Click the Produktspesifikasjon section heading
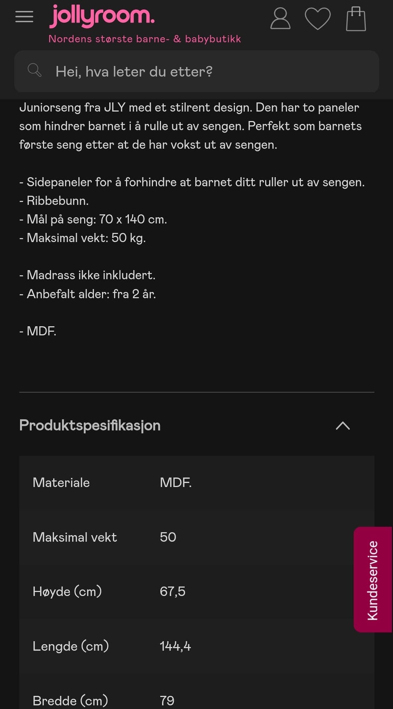This screenshot has height=709, width=393. (90, 425)
